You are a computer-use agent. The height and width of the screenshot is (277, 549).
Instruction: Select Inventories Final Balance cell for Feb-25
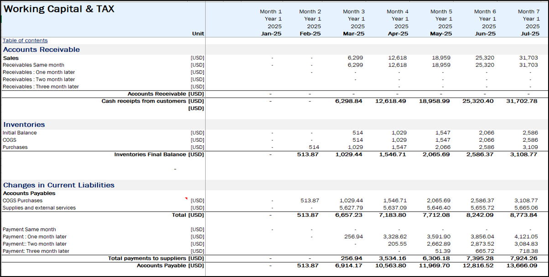pyautogui.click(x=309, y=154)
